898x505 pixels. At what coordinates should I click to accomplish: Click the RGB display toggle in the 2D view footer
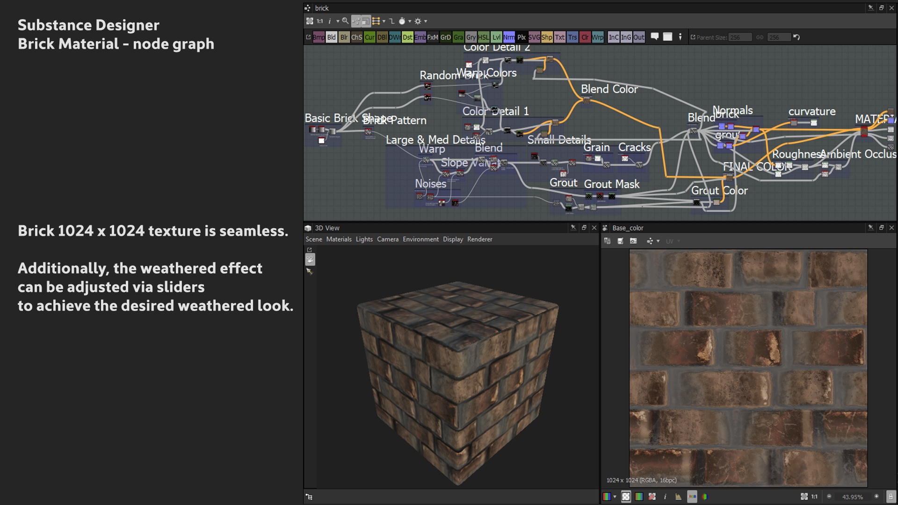tap(692, 497)
